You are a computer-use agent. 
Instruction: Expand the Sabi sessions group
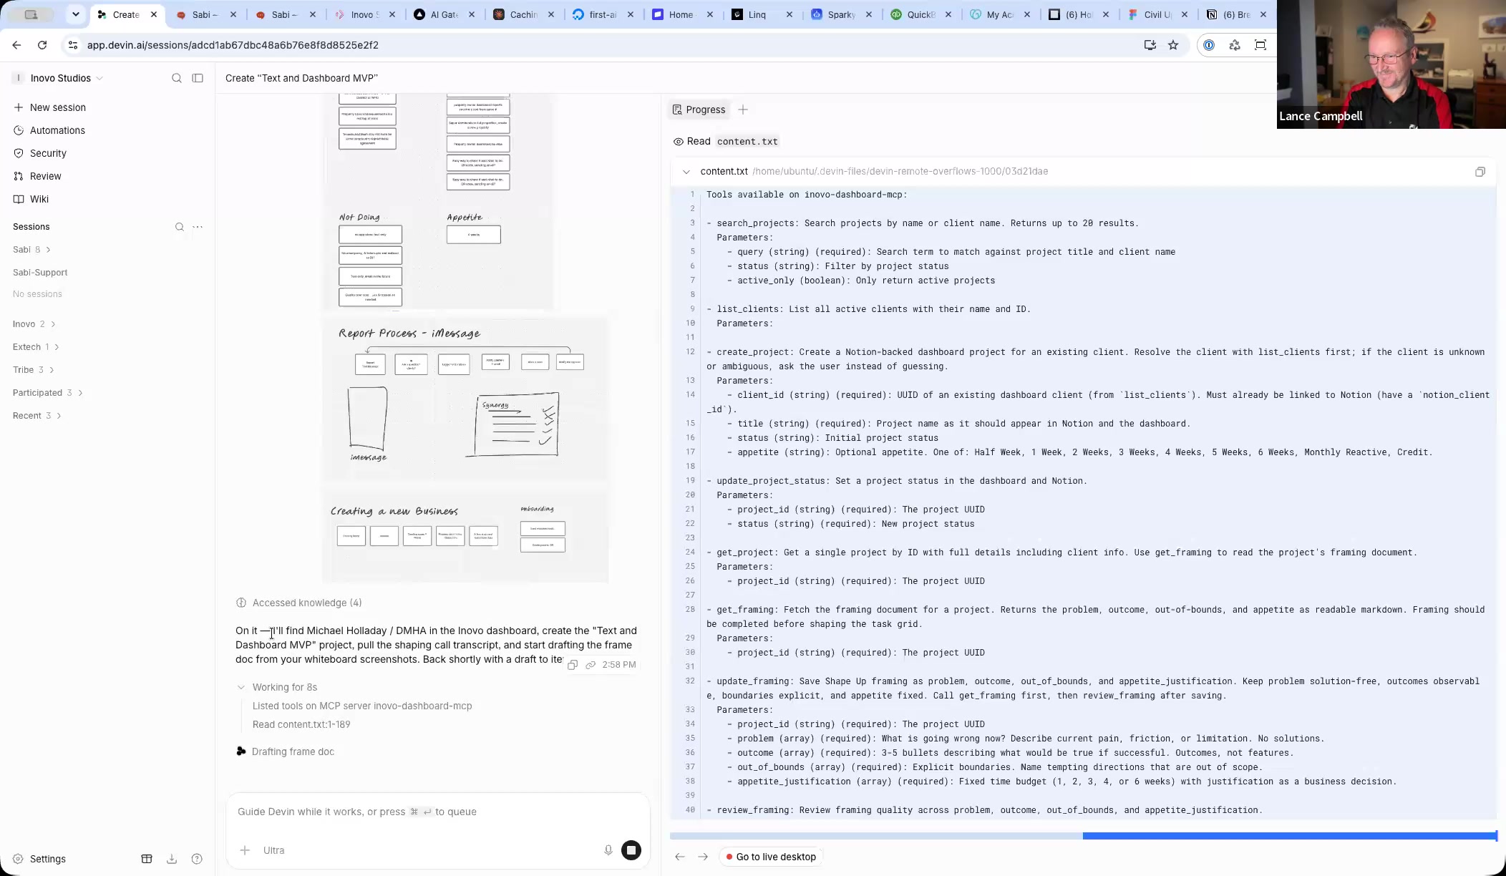[x=31, y=250]
